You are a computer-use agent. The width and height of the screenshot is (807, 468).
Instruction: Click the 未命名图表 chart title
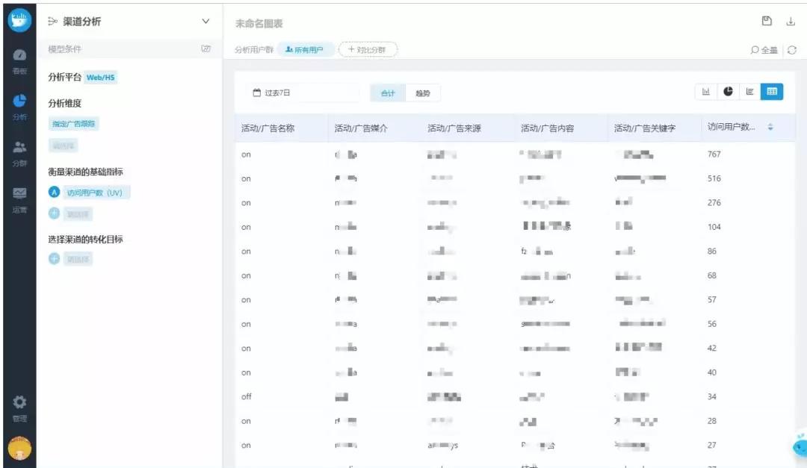click(x=259, y=24)
